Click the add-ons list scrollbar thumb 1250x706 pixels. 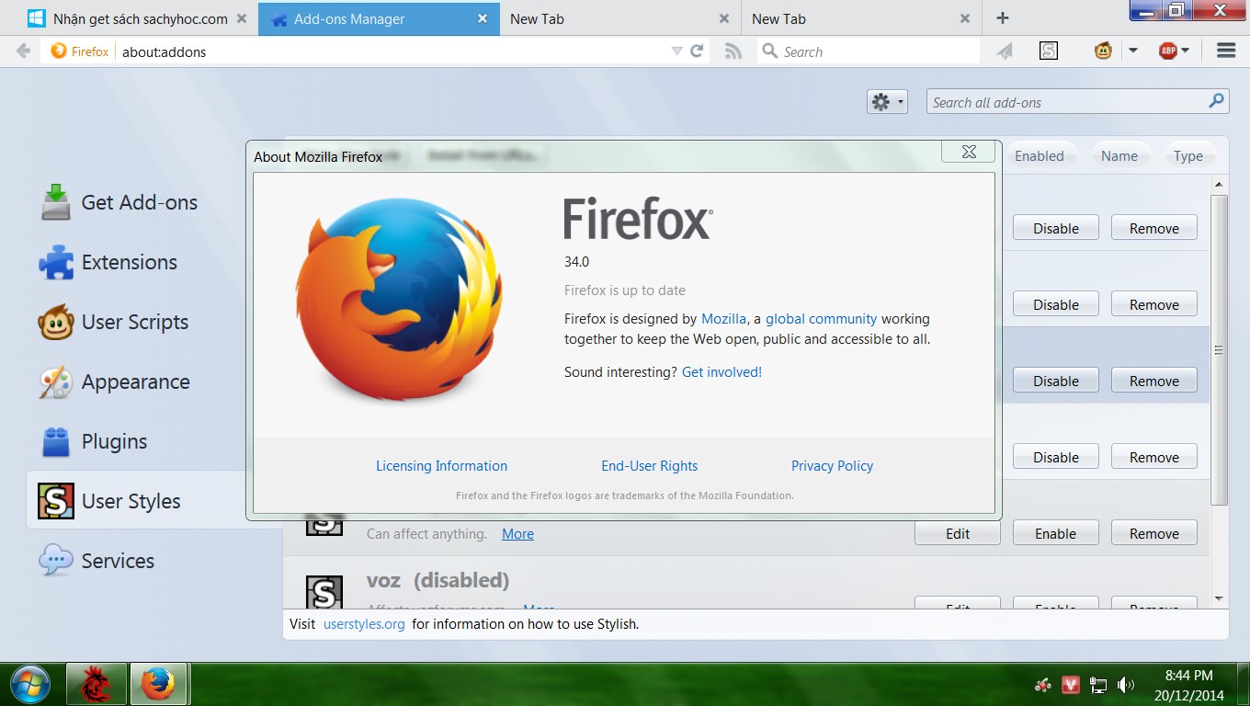(1220, 350)
